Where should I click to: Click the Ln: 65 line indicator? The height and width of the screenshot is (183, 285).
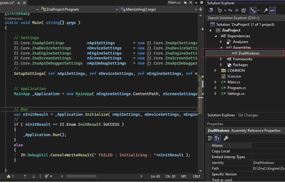tap(155, 176)
